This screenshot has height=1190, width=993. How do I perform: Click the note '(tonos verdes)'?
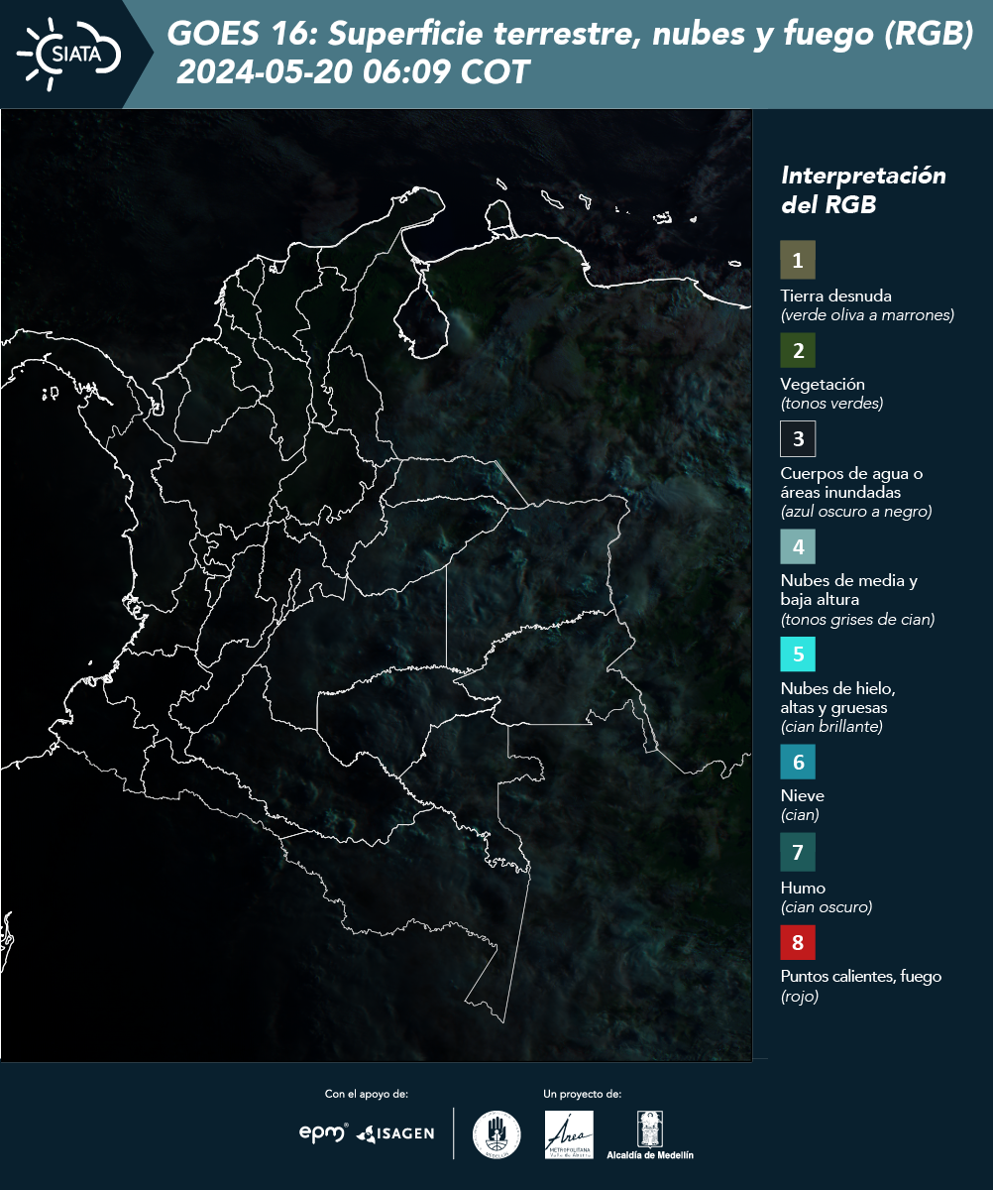831,404
